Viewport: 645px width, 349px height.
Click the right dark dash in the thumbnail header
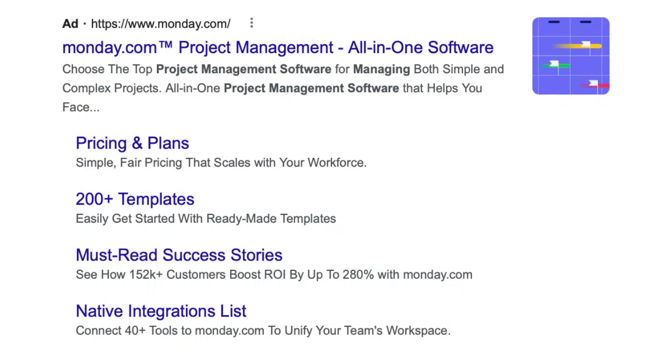pos(585,22)
